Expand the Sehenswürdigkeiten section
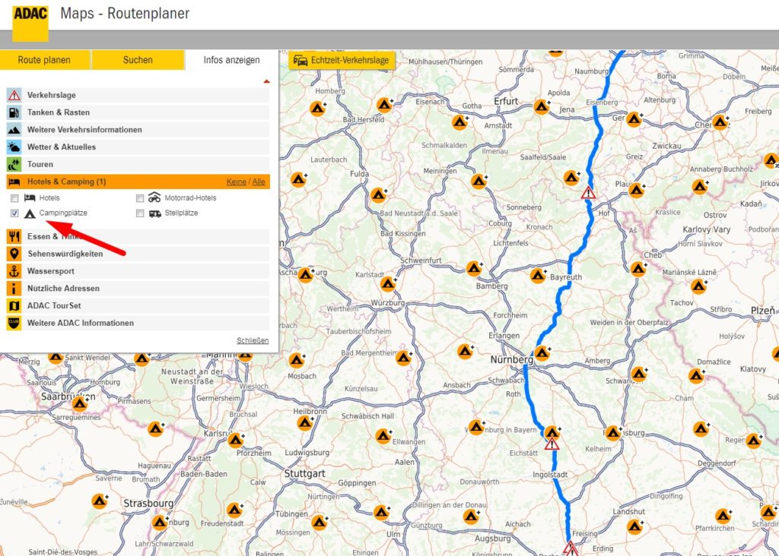This screenshot has height=556, width=779. click(138, 254)
